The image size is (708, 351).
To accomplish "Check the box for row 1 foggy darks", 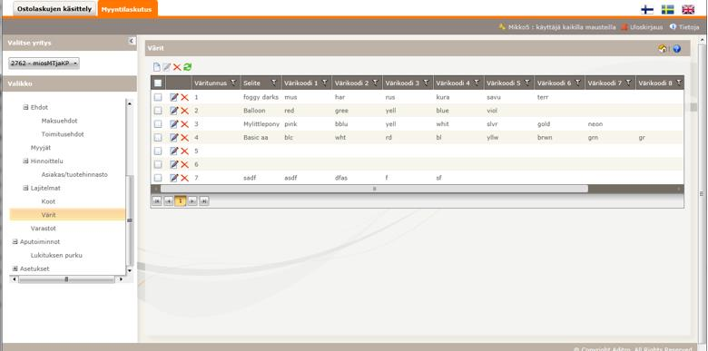I will tap(158, 97).
